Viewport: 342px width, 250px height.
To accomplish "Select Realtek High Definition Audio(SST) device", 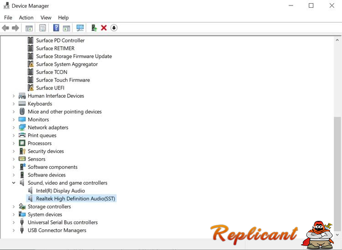I will (x=75, y=198).
